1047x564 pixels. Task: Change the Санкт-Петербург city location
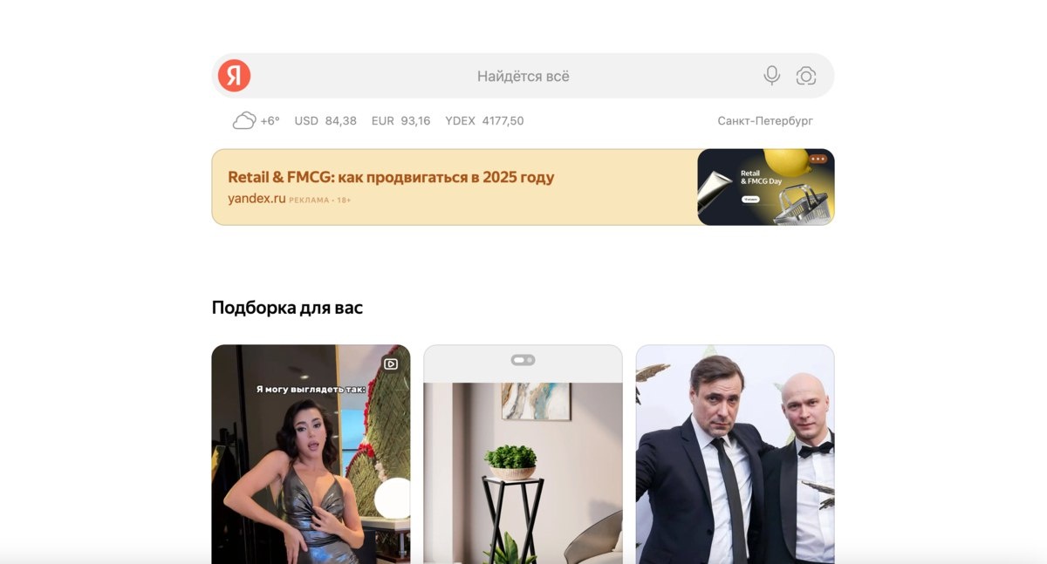pyautogui.click(x=765, y=121)
